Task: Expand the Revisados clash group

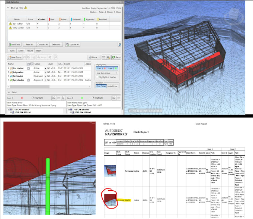Action: click(9, 76)
